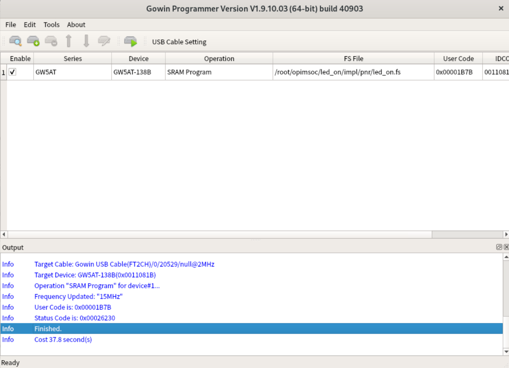This screenshot has height=368, width=509.
Task: Click the table's right scroll arrow
Action: click(506, 234)
